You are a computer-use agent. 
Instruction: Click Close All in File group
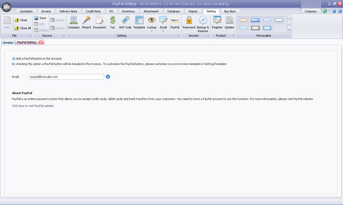click(23, 28)
